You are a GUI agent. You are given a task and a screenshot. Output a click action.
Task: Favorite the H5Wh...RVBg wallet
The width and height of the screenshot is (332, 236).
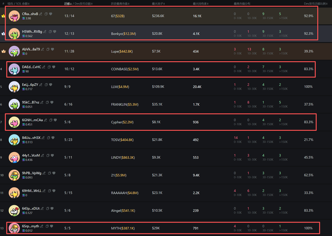tap(55, 32)
